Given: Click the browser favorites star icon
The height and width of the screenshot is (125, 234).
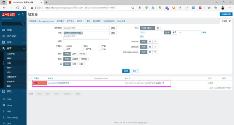Looking at the screenshot, I should [x=209, y=8].
